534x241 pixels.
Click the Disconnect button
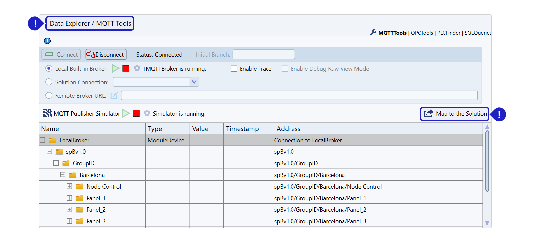pyautogui.click(x=106, y=54)
